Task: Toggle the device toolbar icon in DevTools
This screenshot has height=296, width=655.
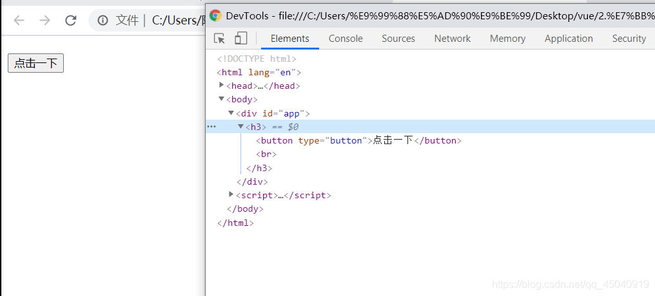Action: [x=240, y=39]
